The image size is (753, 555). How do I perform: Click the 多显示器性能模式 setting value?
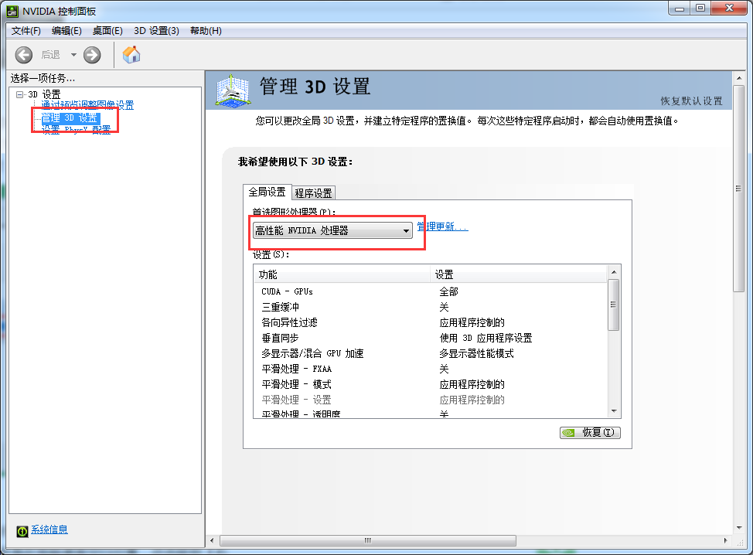pos(476,353)
